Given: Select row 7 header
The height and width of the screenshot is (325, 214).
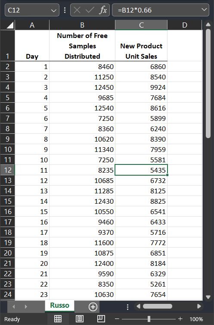Looking at the screenshot, I should point(7,118).
